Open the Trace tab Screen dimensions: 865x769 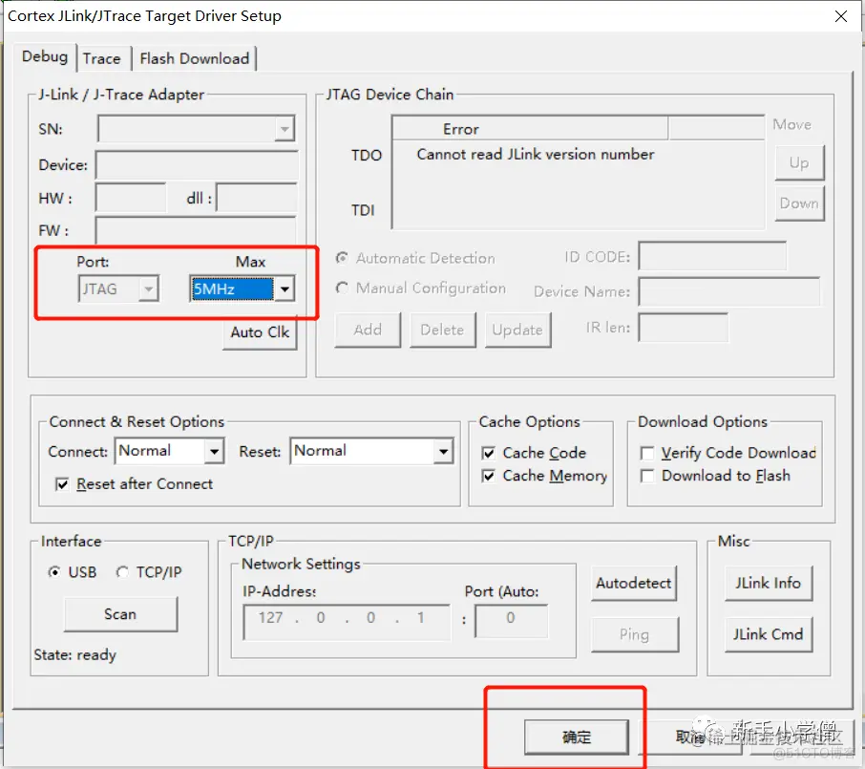coord(102,58)
